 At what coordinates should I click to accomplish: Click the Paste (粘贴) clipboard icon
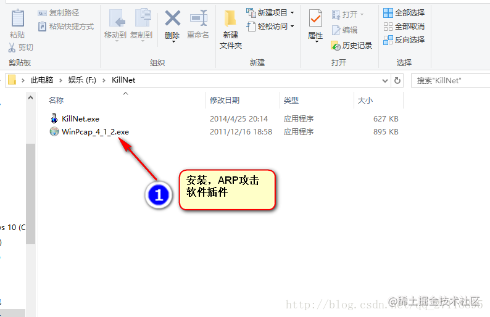[17, 18]
